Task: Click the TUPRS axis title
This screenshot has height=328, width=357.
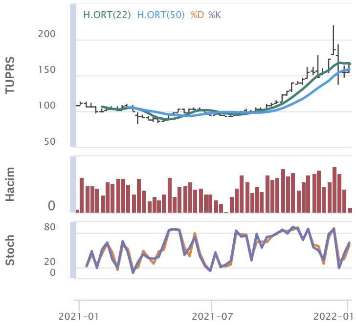Action: [10, 75]
